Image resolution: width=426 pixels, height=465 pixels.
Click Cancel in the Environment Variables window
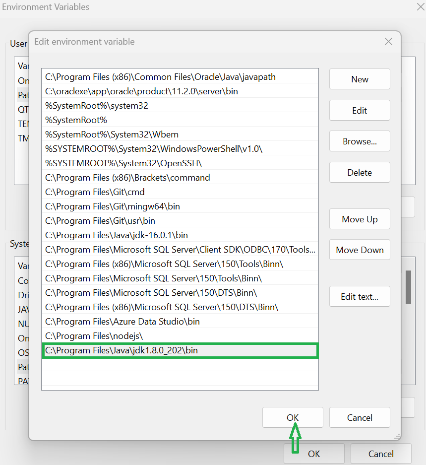pos(381,454)
